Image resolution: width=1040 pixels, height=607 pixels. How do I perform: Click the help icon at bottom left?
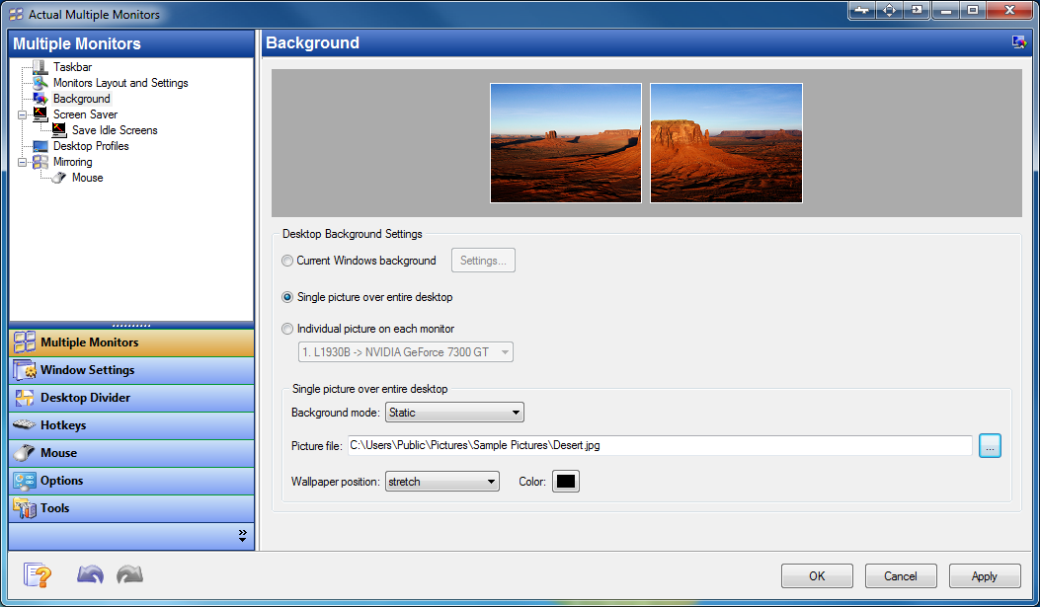coord(37,574)
